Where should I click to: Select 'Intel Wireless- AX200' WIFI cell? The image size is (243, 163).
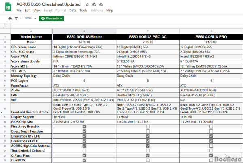pyautogui.click(x=84, y=100)
